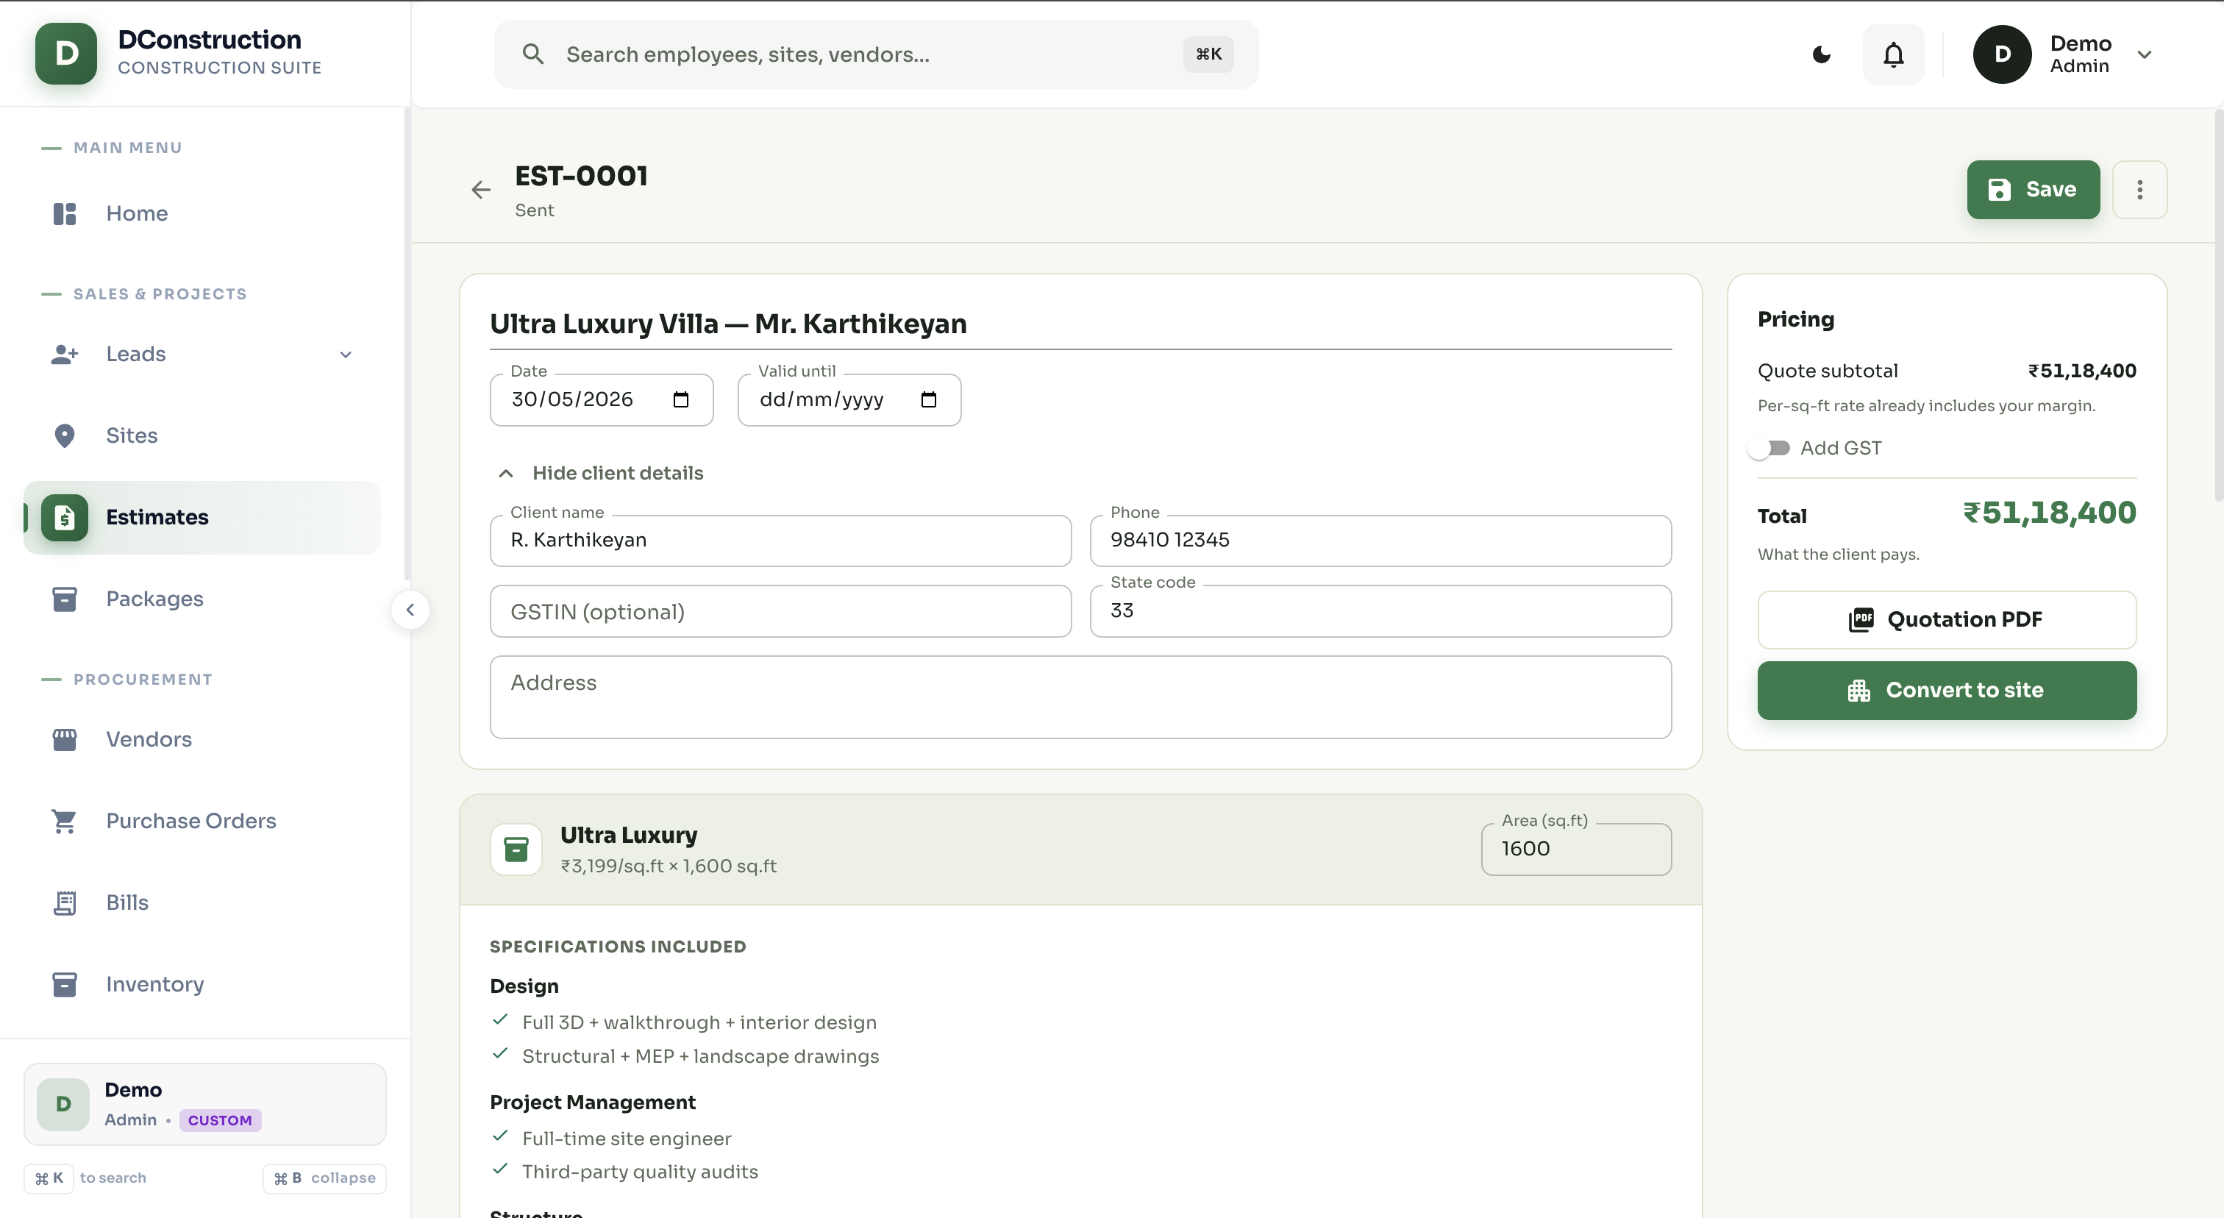Screen dimensions: 2224x1218
Task: Collapse sidebar using round chevron button
Action: click(x=410, y=610)
